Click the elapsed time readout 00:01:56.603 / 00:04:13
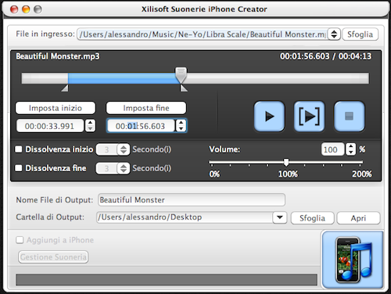Viewport: 391px width, 294px height. (x=325, y=56)
